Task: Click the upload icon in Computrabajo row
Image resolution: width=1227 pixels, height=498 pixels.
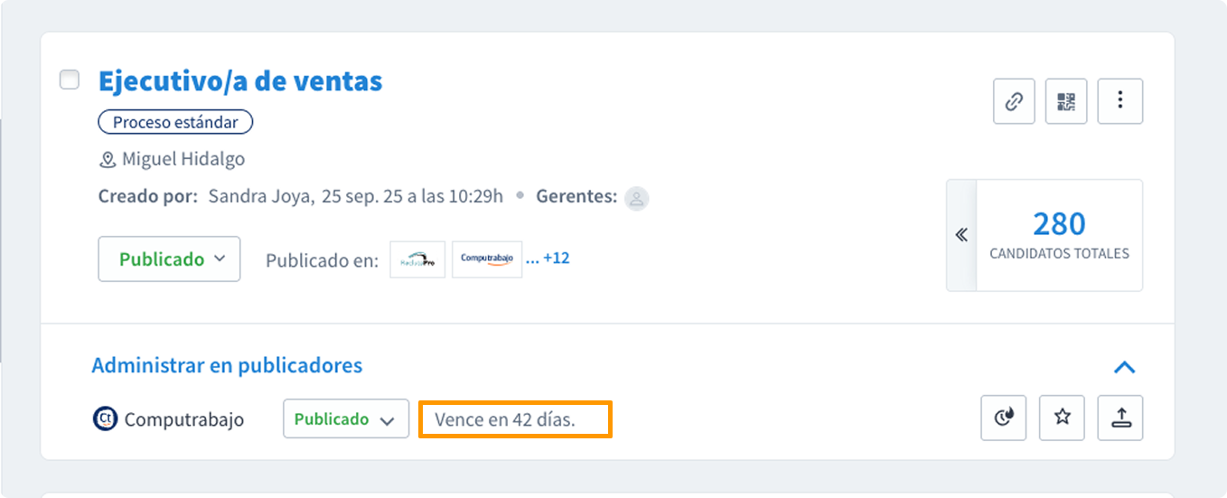Action: 1120,418
